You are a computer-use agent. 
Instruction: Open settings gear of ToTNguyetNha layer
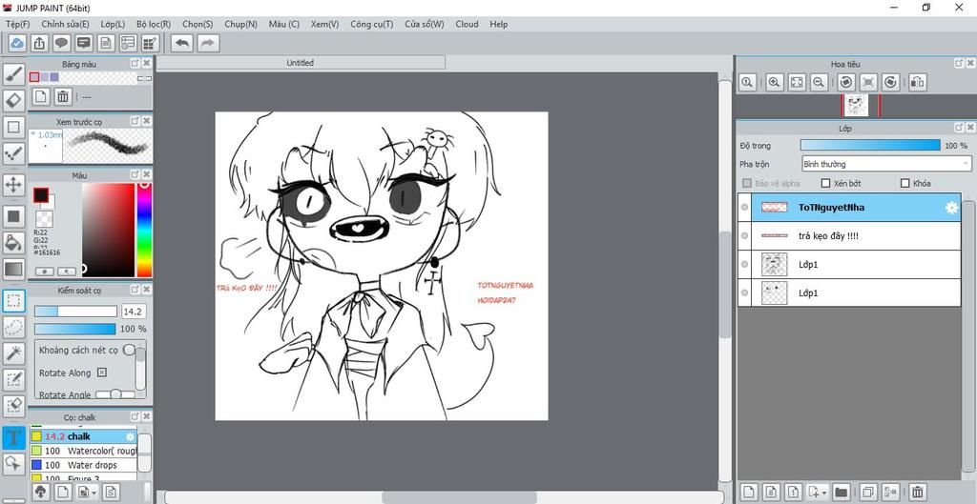coord(951,208)
